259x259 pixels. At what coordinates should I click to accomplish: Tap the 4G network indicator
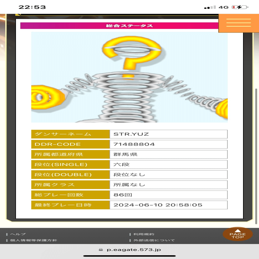click(x=223, y=7)
